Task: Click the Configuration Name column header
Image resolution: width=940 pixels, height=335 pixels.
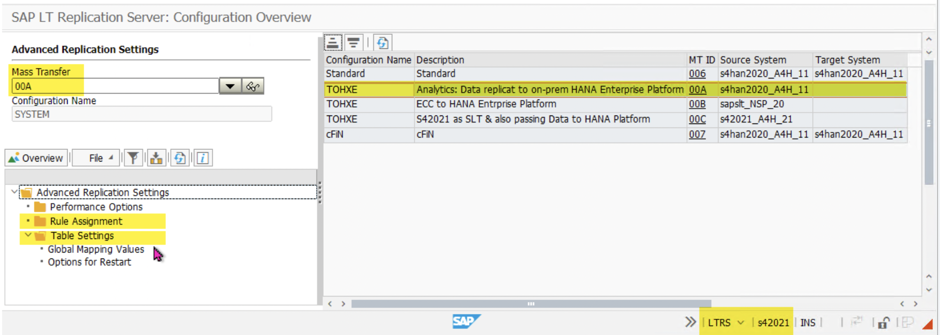Action: [x=369, y=60]
